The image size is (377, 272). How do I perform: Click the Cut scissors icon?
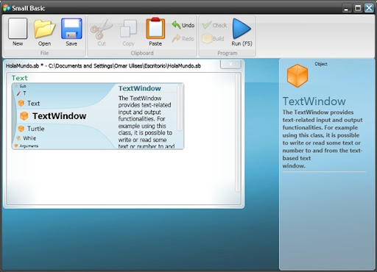point(102,29)
